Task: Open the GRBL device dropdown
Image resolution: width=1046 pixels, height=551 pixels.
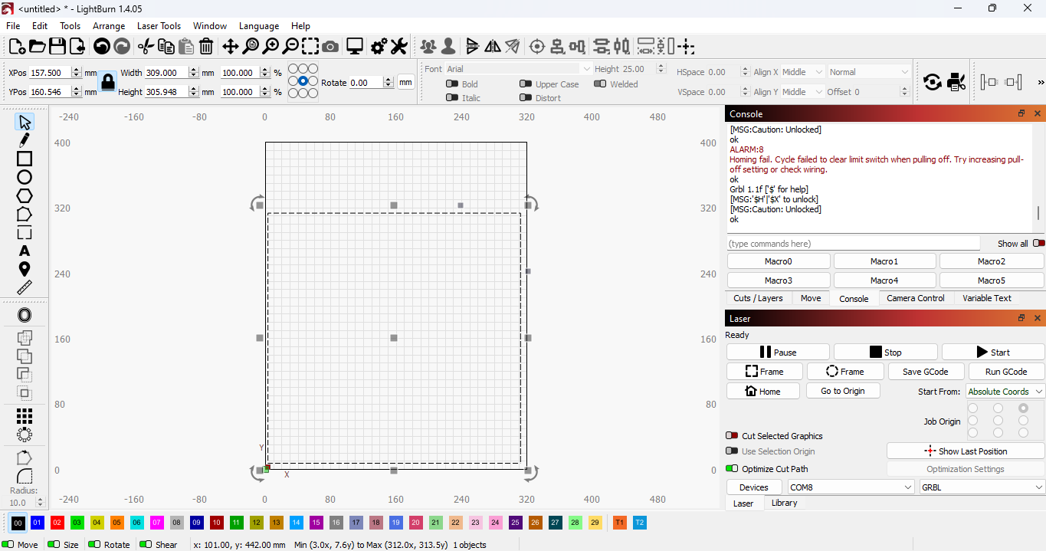Action: tap(982, 487)
